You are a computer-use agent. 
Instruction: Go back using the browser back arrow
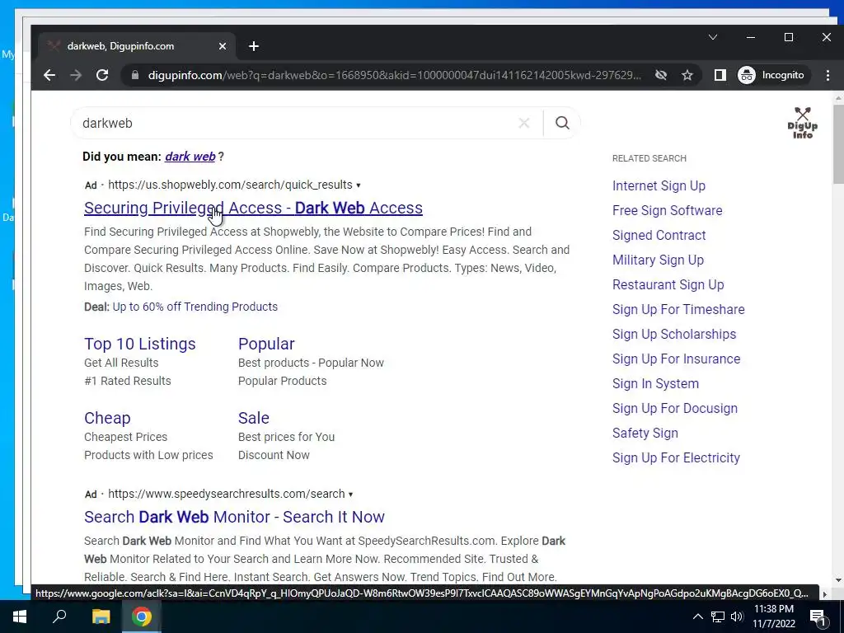(49, 75)
